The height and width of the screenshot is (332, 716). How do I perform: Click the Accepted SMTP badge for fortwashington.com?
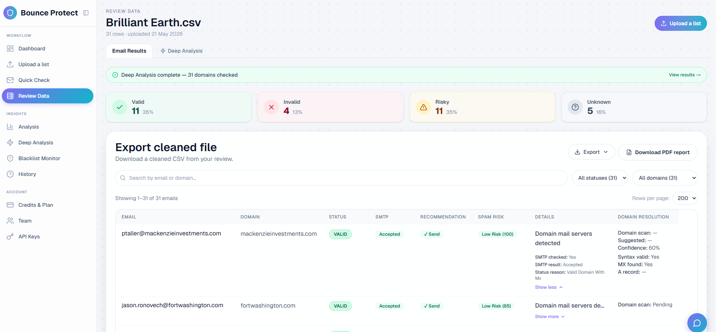[x=390, y=306]
